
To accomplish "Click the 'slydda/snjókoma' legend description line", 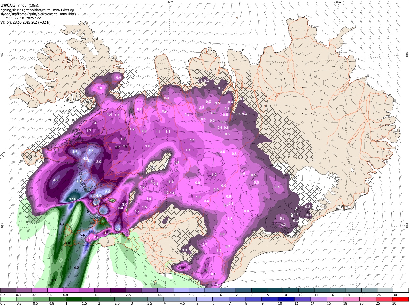I will pyautogui.click(x=38, y=14).
